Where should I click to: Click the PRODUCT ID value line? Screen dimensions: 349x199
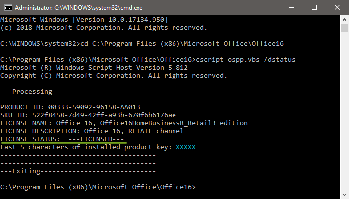click(x=70, y=107)
